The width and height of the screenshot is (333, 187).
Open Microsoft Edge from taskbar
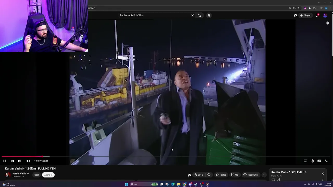(173, 184)
